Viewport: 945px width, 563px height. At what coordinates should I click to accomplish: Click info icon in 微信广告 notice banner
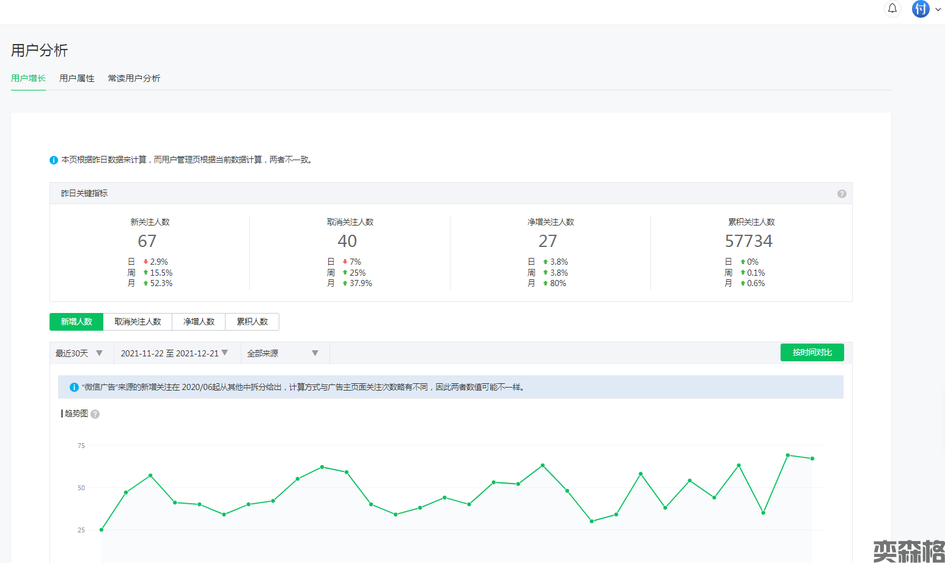74,388
